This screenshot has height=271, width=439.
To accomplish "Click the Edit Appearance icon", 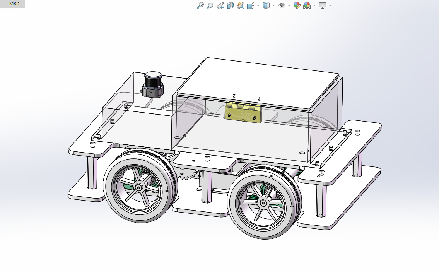I will pyautogui.click(x=297, y=5).
